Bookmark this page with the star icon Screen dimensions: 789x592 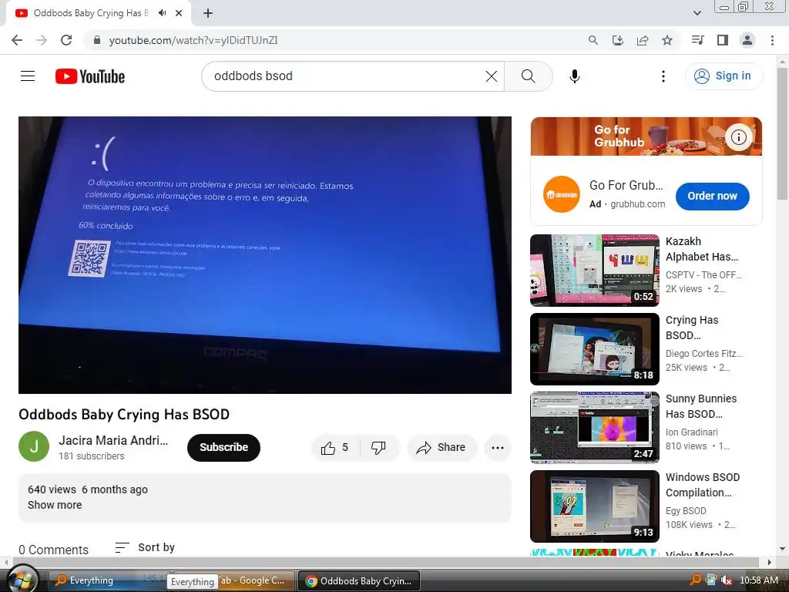pyautogui.click(x=667, y=40)
